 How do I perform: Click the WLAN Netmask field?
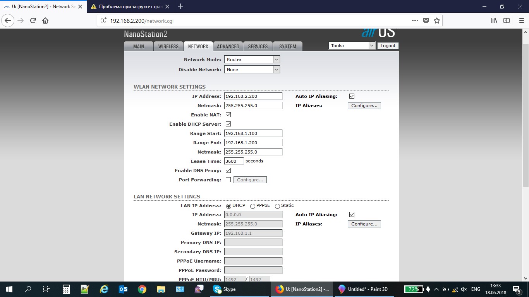pyautogui.click(x=253, y=106)
